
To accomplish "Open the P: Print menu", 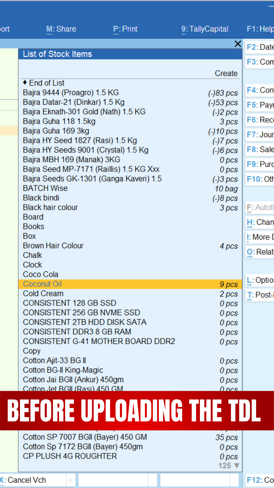I will 125,29.
